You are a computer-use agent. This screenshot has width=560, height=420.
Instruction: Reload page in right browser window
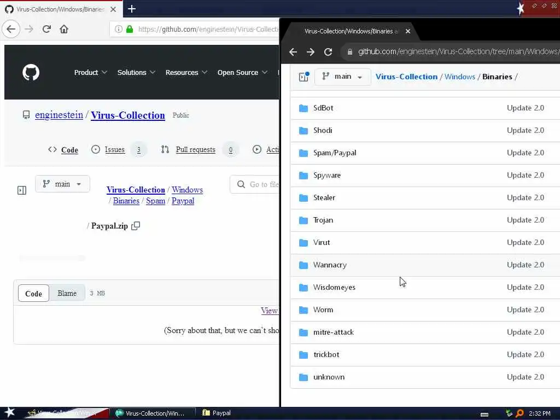tap(328, 52)
